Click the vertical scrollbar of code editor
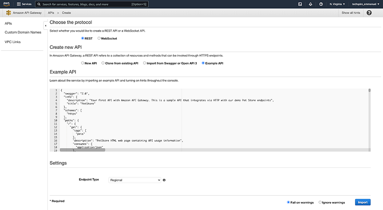Screen dimensions: 383x210 (x=370, y=90)
